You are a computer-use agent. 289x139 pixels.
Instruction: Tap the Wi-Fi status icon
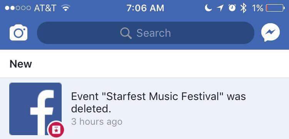coord(66,8)
